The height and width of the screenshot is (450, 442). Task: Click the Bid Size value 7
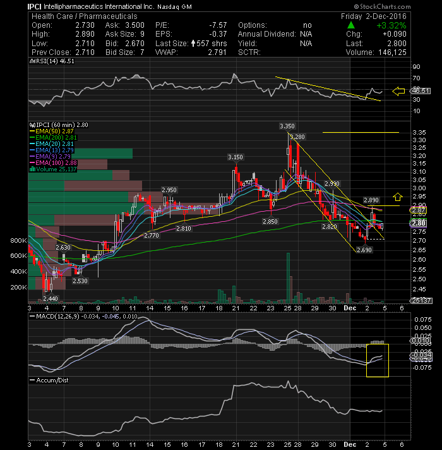tap(142, 52)
